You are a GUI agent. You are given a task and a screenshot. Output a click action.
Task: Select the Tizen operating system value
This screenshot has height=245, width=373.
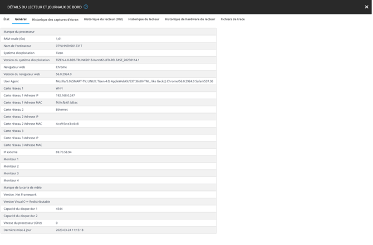[x=60, y=53]
